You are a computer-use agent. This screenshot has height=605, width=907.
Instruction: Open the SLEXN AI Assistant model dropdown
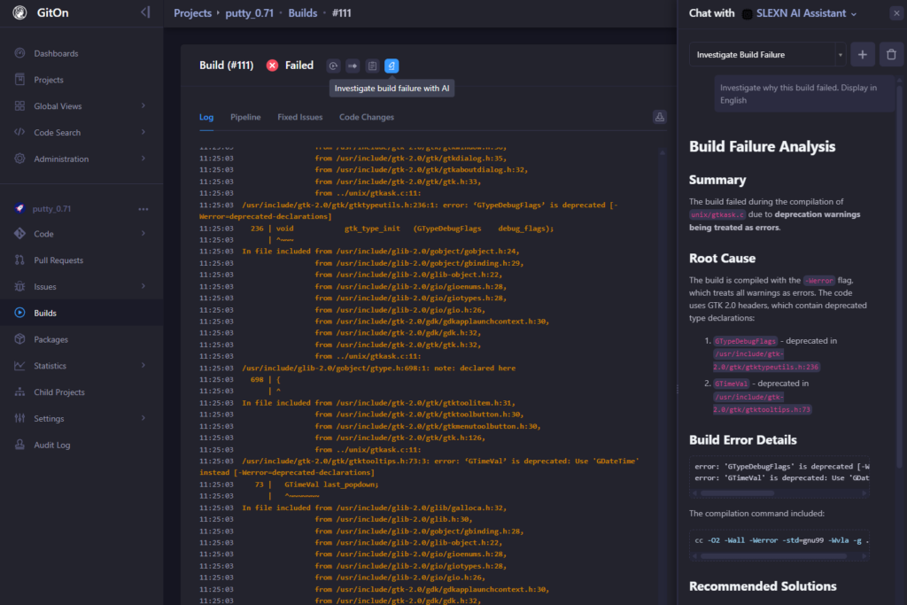tap(805, 13)
